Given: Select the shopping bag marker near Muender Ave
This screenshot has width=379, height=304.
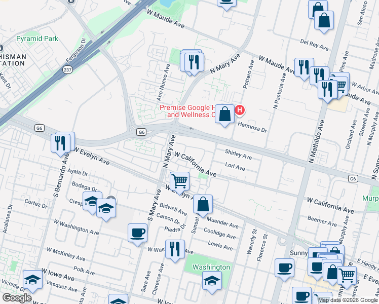Looking at the screenshot, I should coord(203,205).
